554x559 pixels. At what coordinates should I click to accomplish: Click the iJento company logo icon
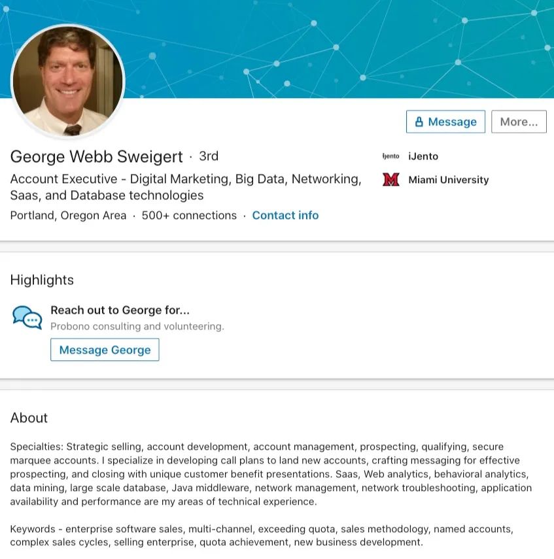click(x=390, y=156)
